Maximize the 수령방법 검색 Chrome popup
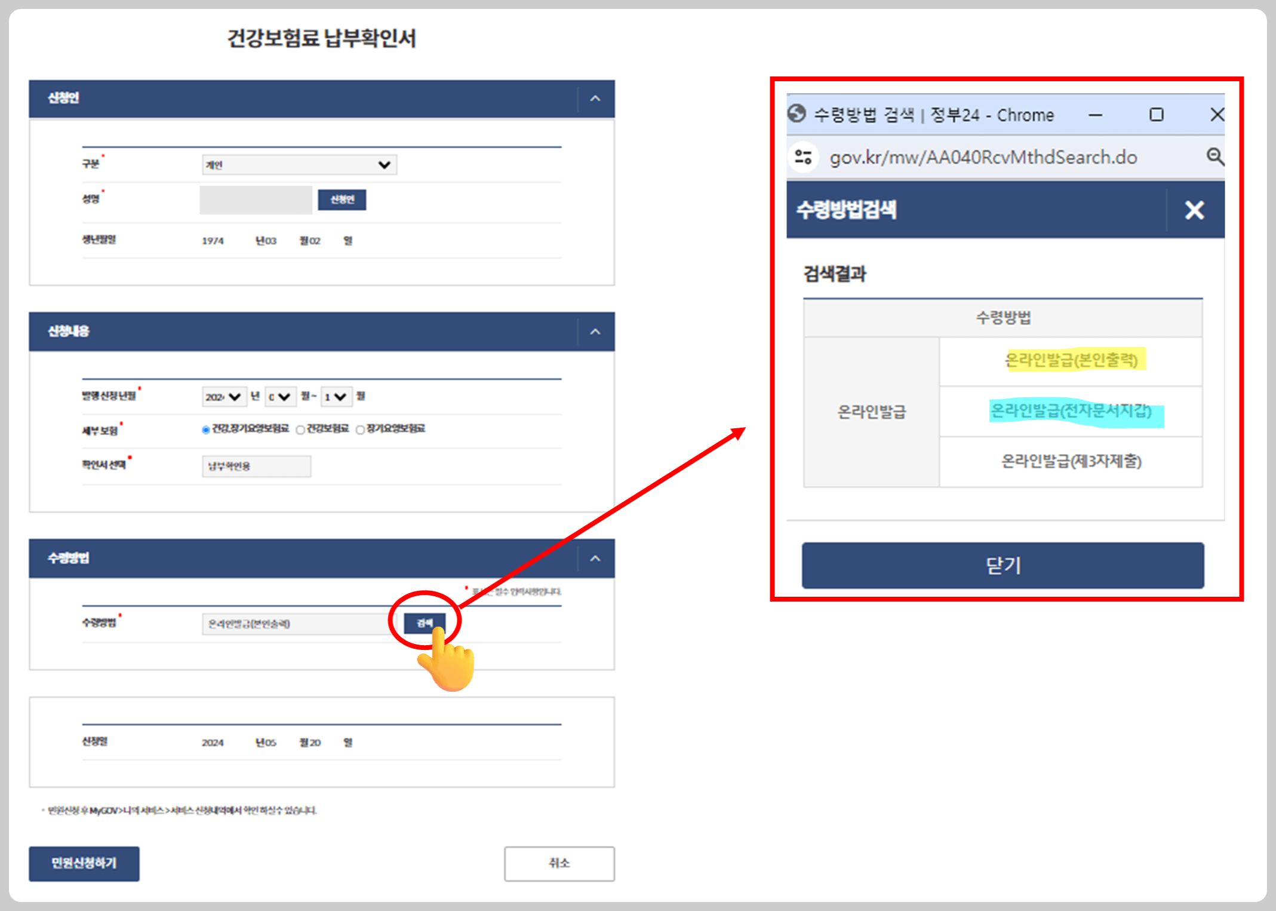 click(x=1157, y=115)
